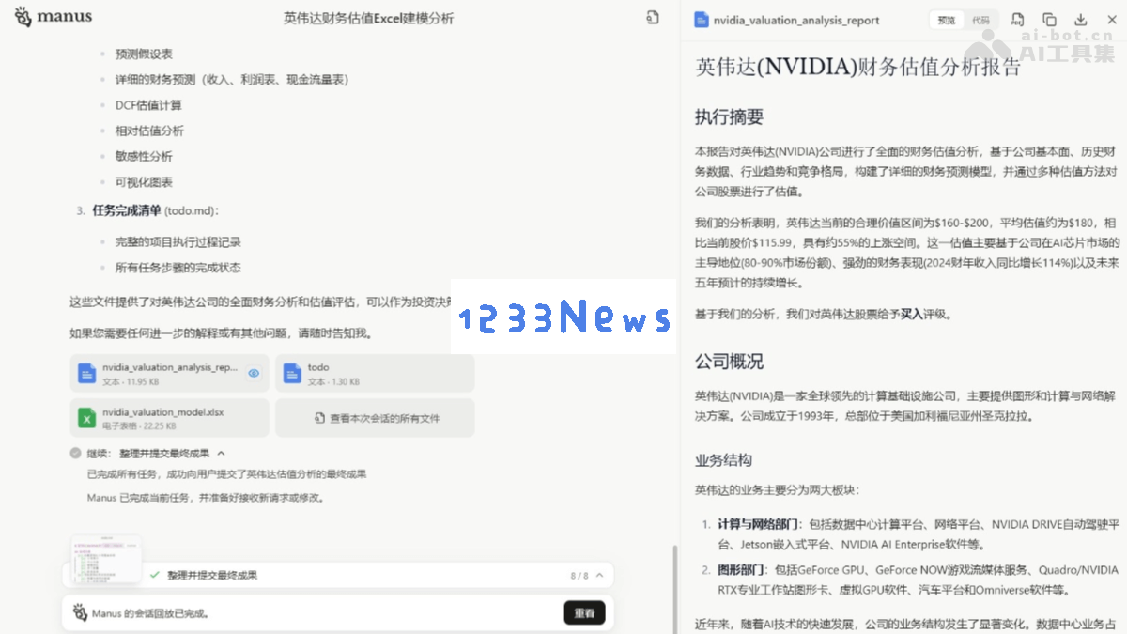Click the 重看 replay button
Image resolution: width=1127 pixels, height=634 pixels.
tap(584, 613)
